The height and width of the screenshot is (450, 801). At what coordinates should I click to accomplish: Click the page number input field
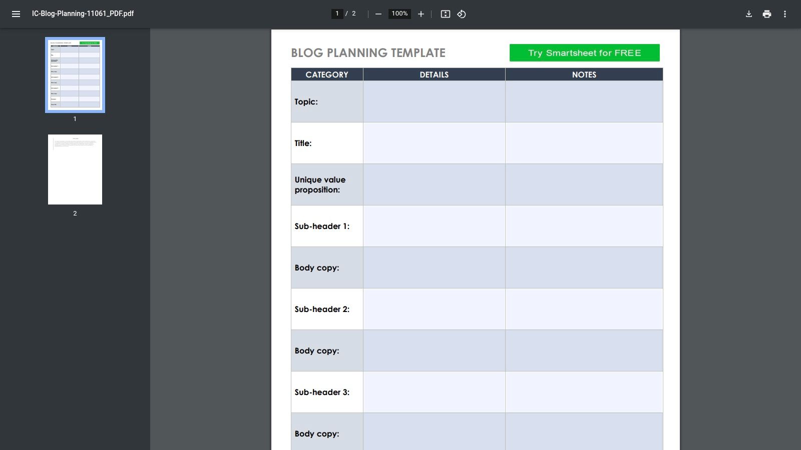[x=337, y=13]
